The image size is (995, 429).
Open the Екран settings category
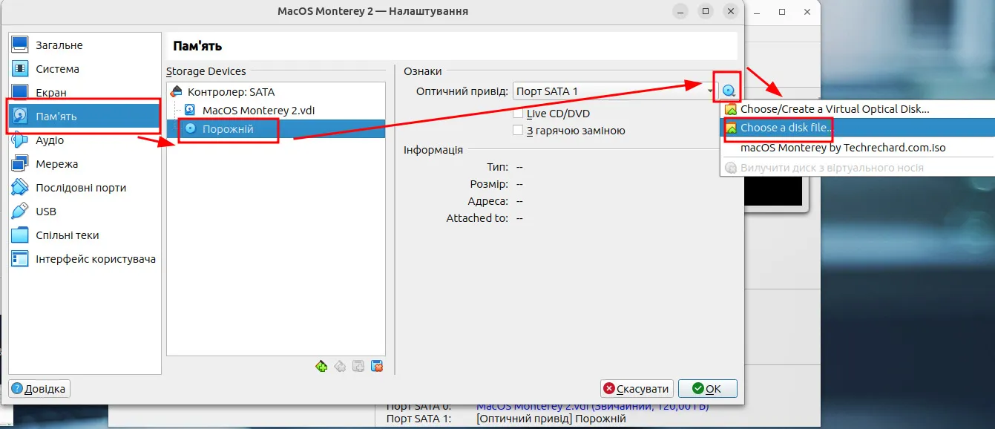click(85, 93)
